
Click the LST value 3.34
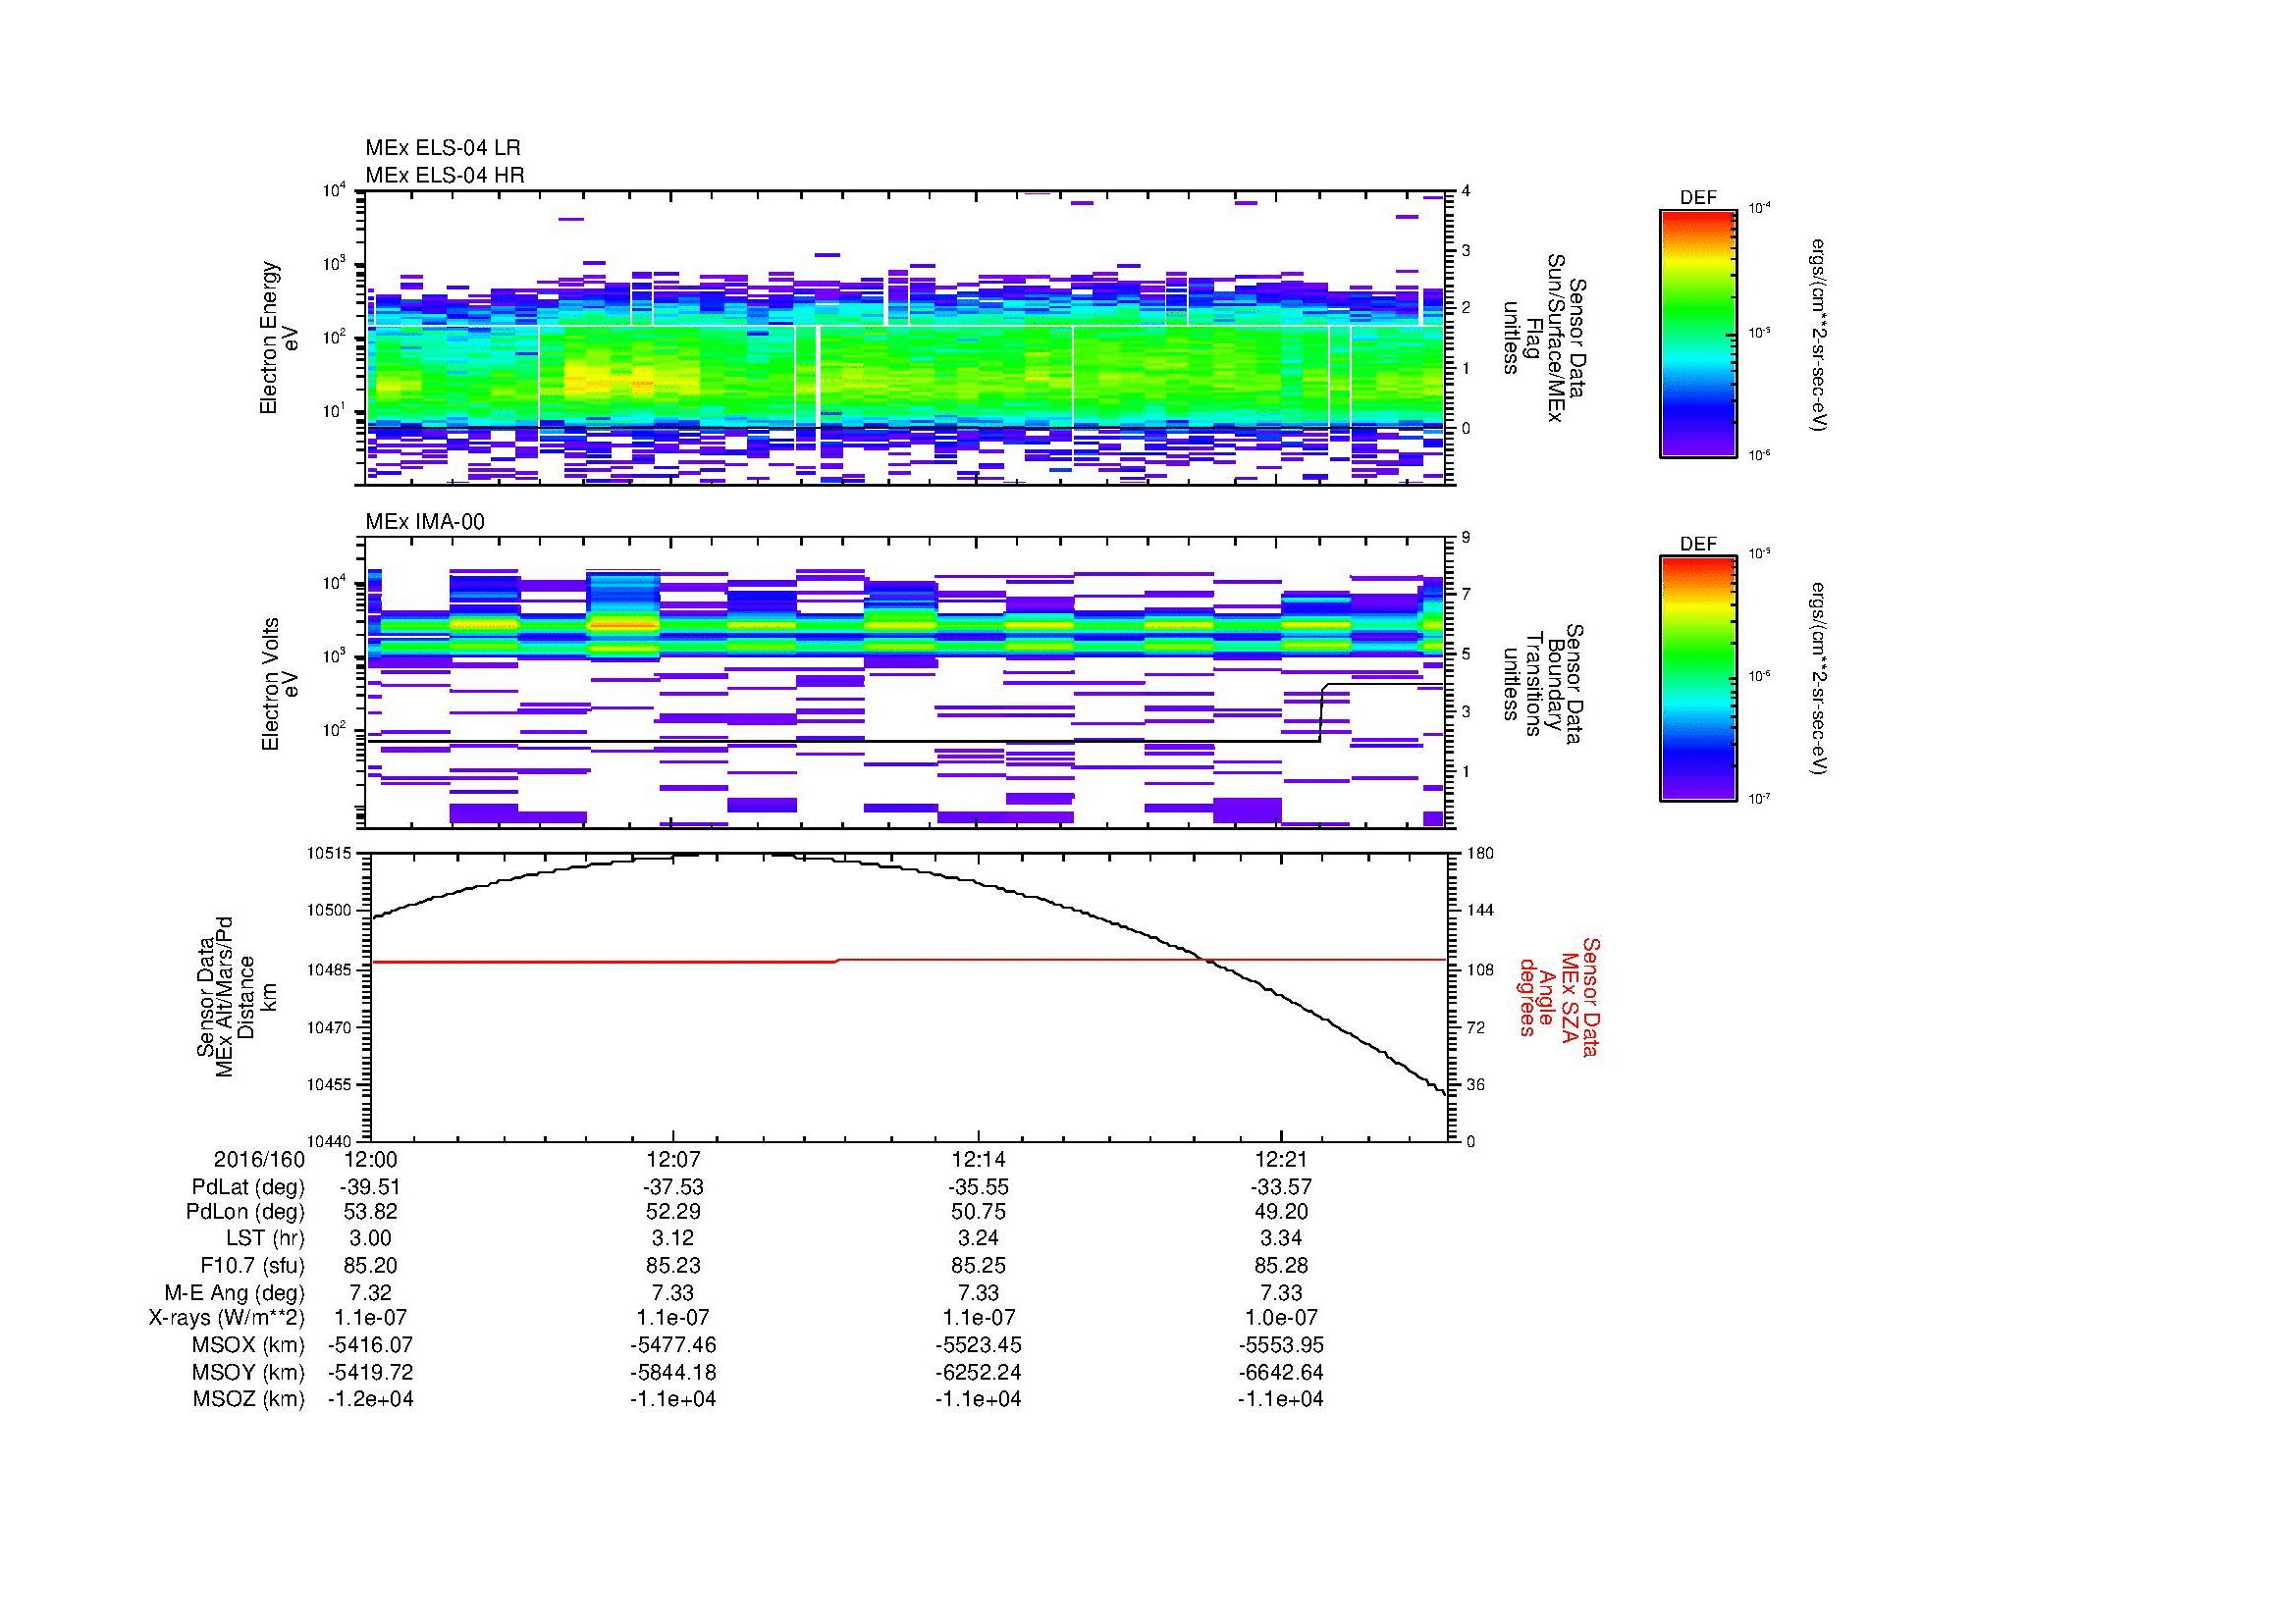click(1281, 1239)
